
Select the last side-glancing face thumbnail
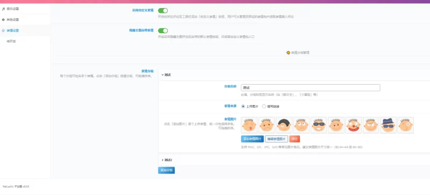click(x=406, y=125)
